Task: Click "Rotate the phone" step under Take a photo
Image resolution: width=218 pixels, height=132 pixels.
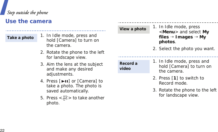Action: (x=75, y=55)
